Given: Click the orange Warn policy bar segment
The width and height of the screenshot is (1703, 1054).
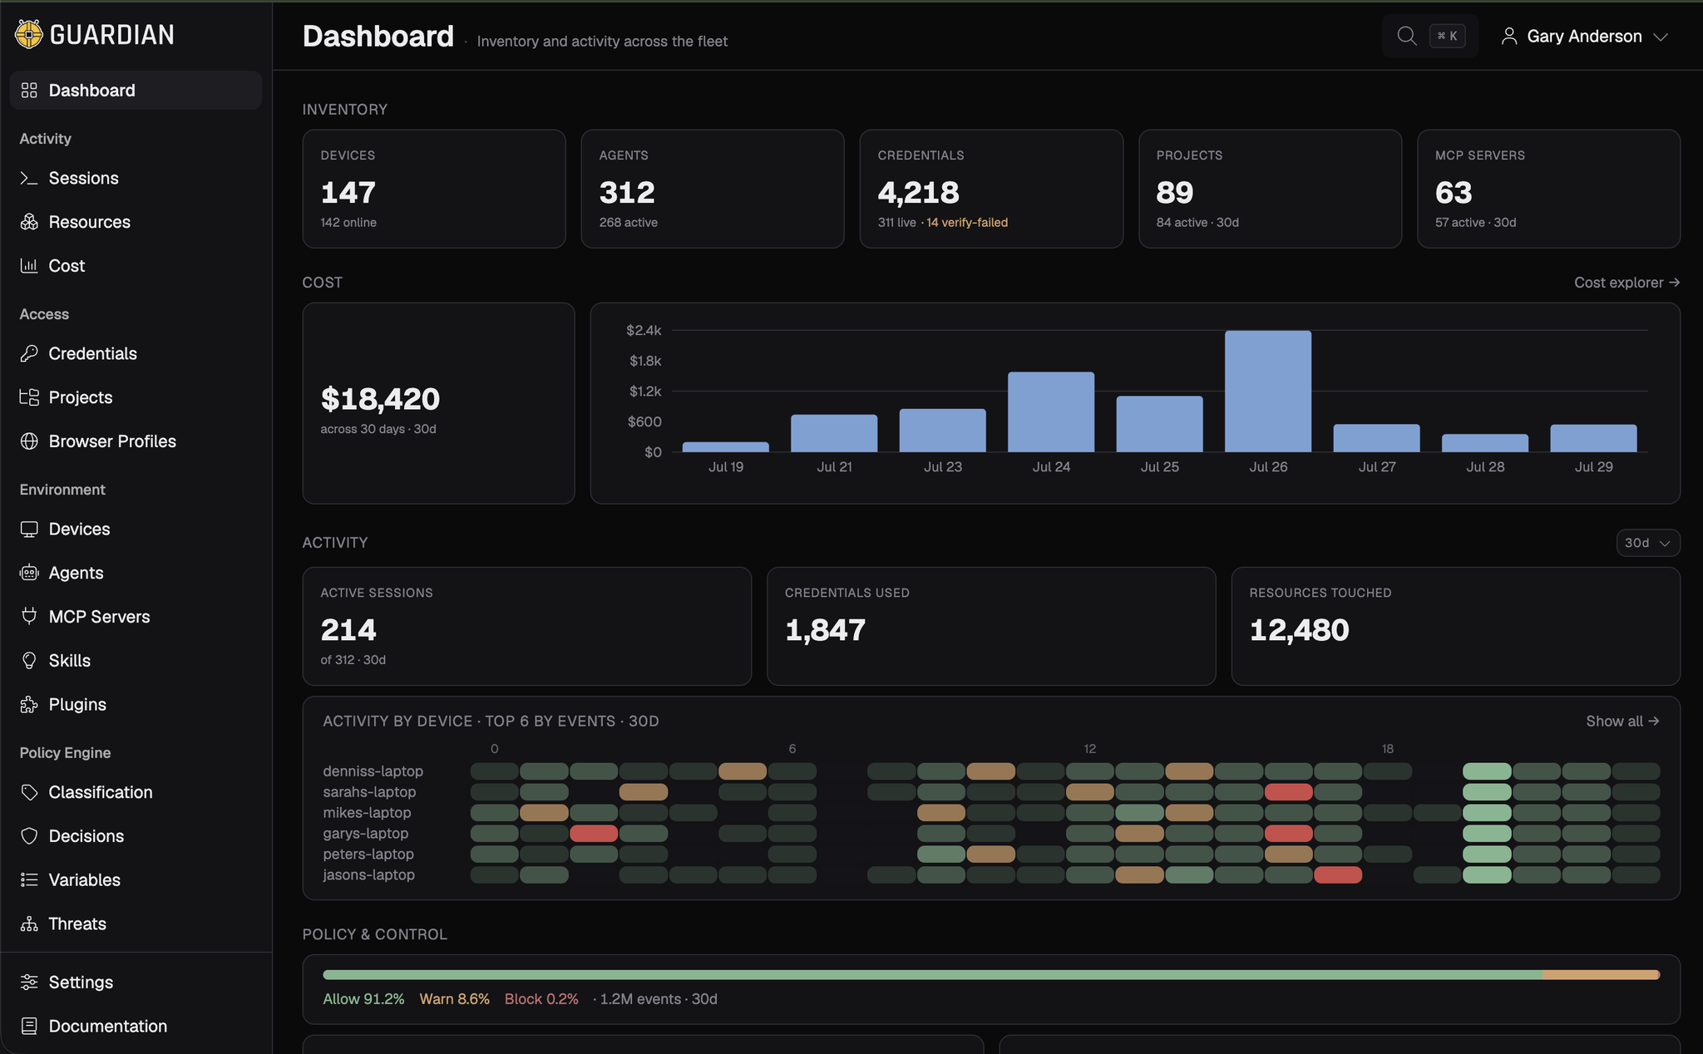Looking at the screenshot, I should click(x=1600, y=975).
